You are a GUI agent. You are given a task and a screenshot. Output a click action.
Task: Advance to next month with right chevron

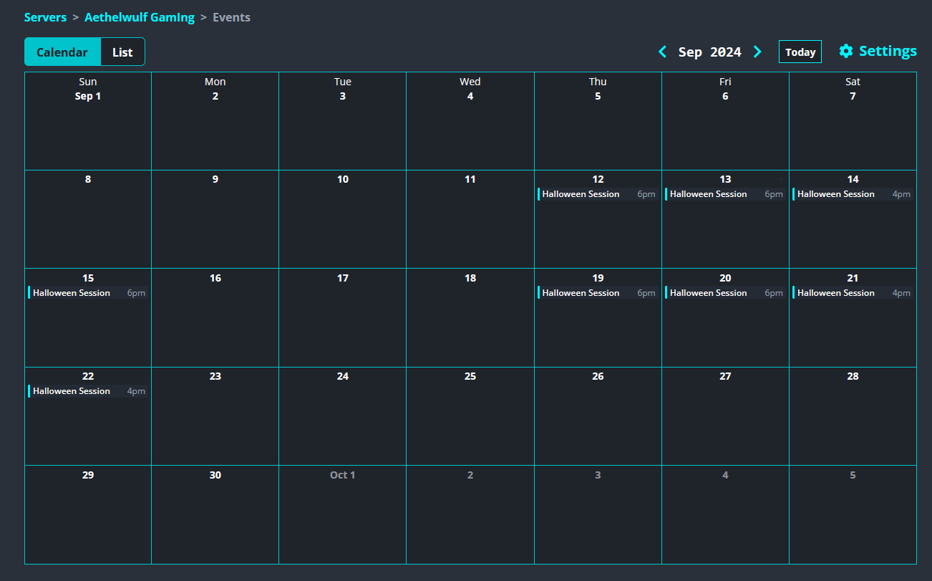pyautogui.click(x=757, y=52)
